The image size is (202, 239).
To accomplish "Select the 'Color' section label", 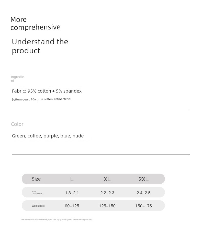I will point(17,124).
